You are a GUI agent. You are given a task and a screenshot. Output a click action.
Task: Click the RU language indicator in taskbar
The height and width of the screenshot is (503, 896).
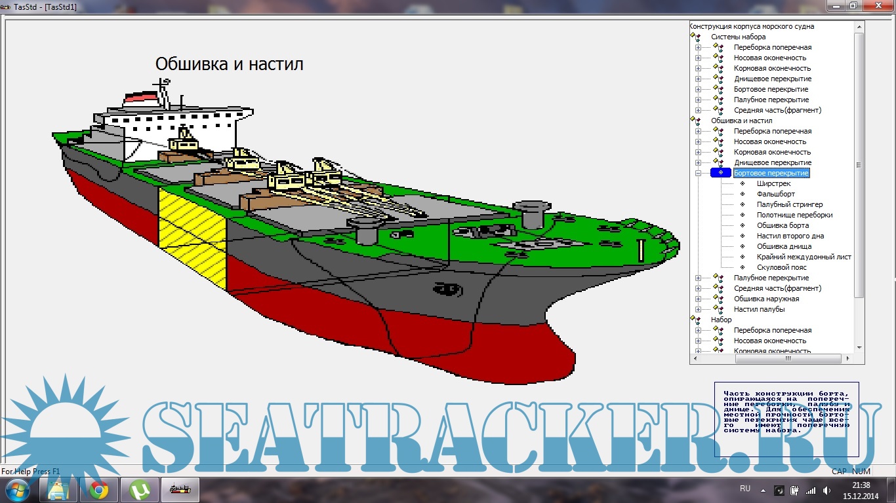(x=745, y=489)
